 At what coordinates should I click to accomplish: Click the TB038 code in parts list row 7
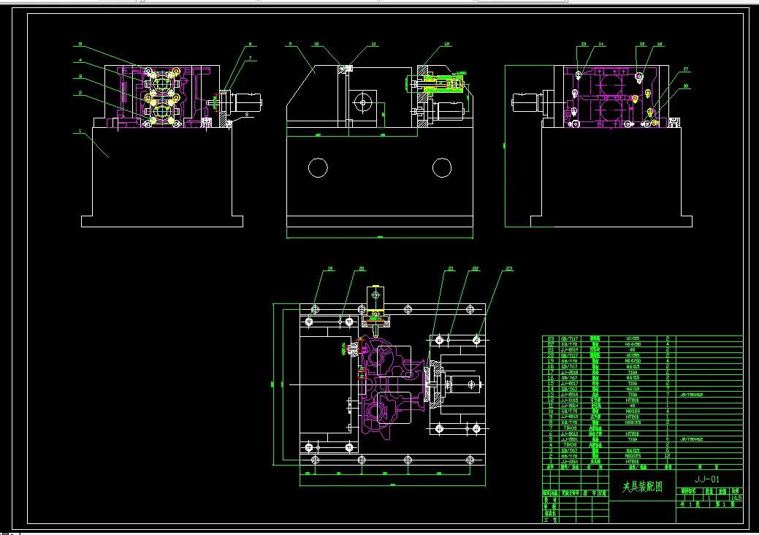click(x=569, y=428)
